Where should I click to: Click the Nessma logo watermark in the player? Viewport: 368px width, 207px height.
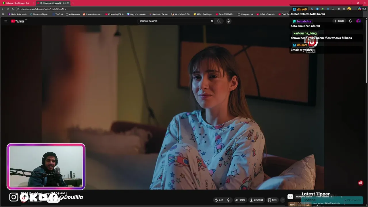pos(361,183)
